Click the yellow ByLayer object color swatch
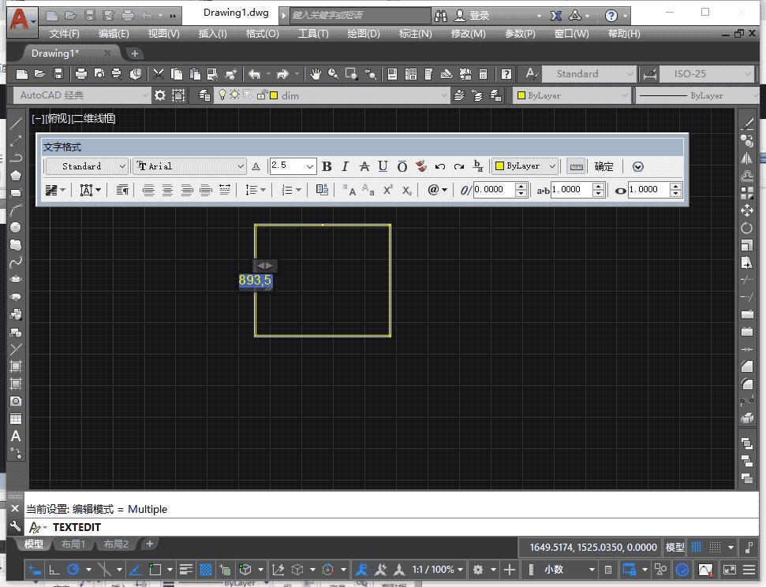The width and height of the screenshot is (766, 587). click(521, 95)
